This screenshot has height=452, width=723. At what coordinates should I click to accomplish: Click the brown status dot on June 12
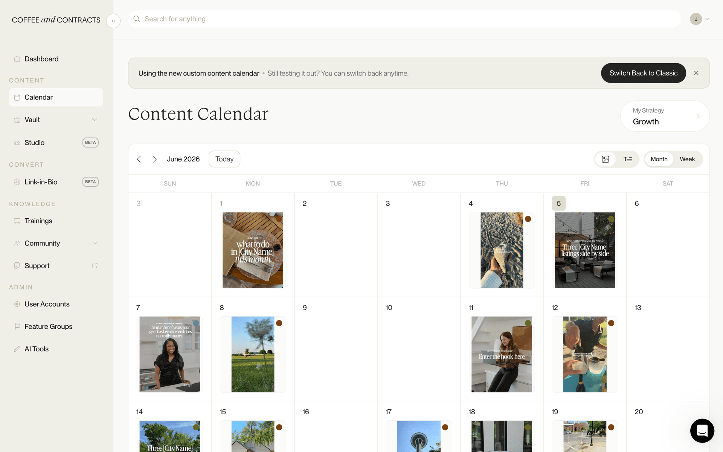pos(611,323)
